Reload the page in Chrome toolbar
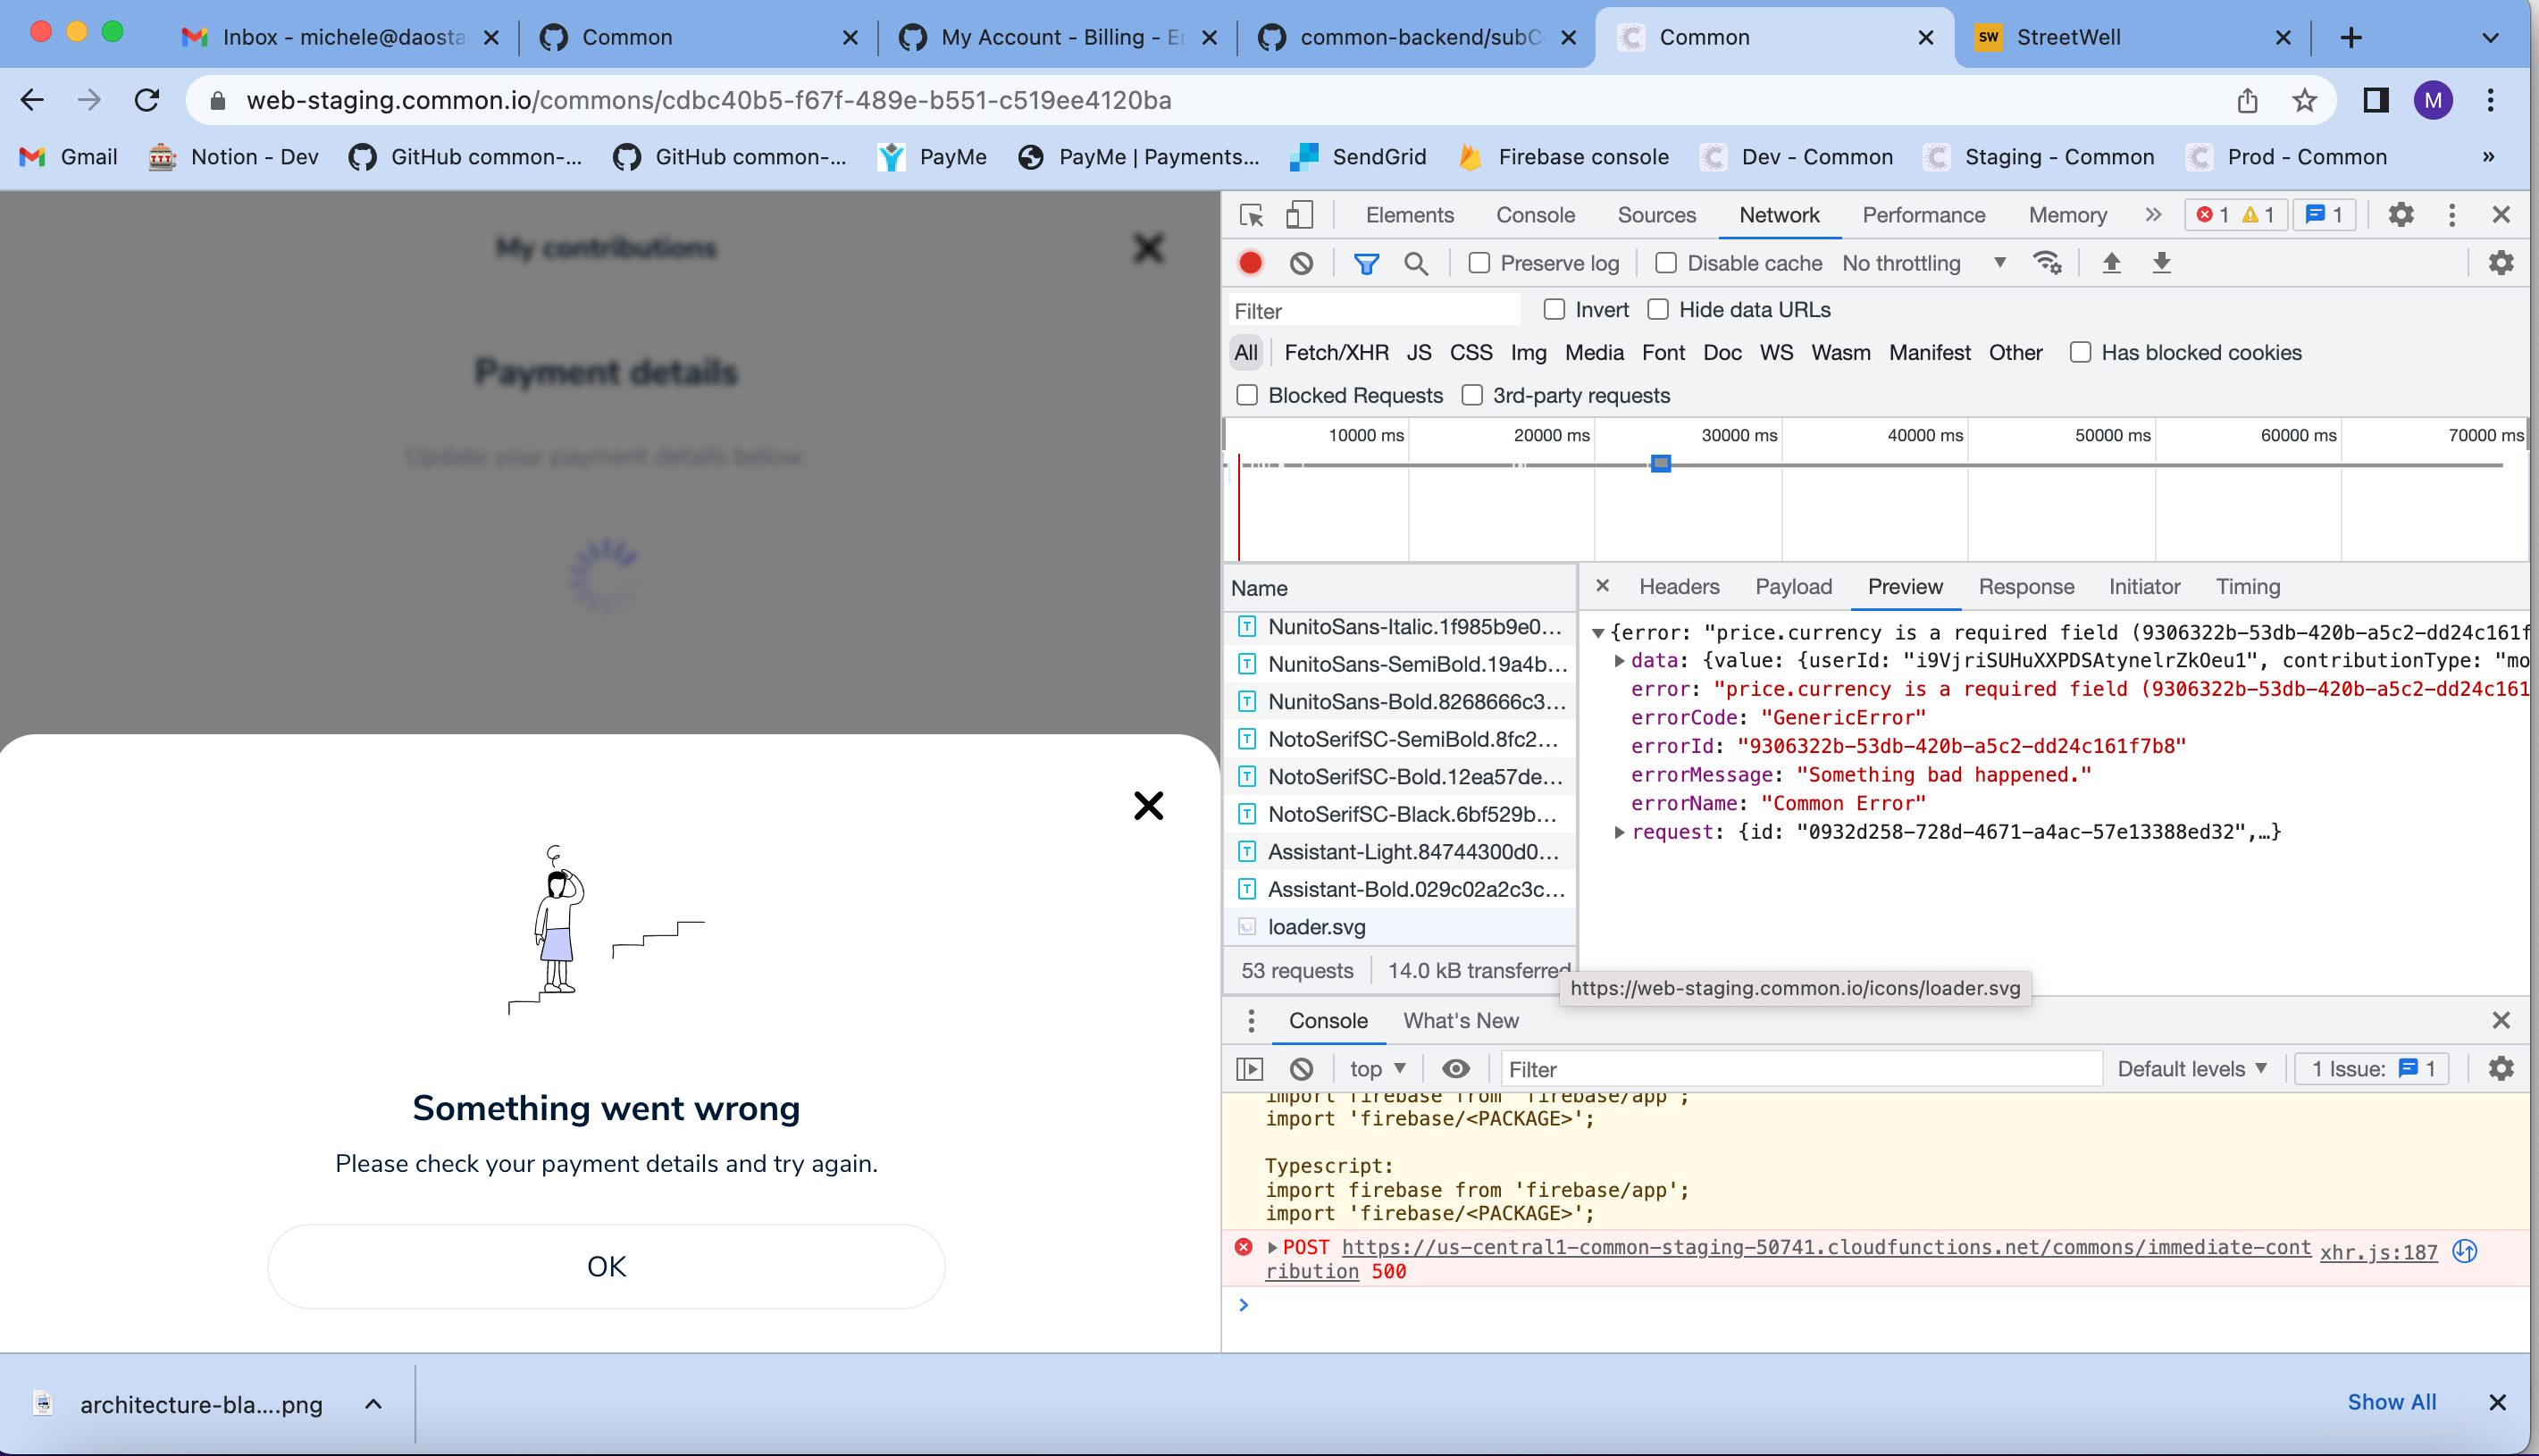This screenshot has height=1456, width=2539. point(147,100)
